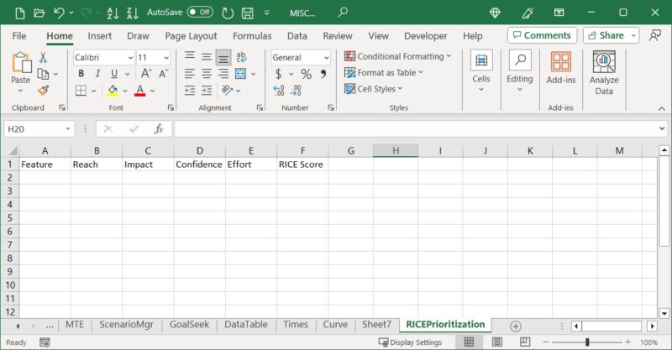This screenshot has width=672, height=350.
Task: Insert function using the fx icon
Action: 159,129
